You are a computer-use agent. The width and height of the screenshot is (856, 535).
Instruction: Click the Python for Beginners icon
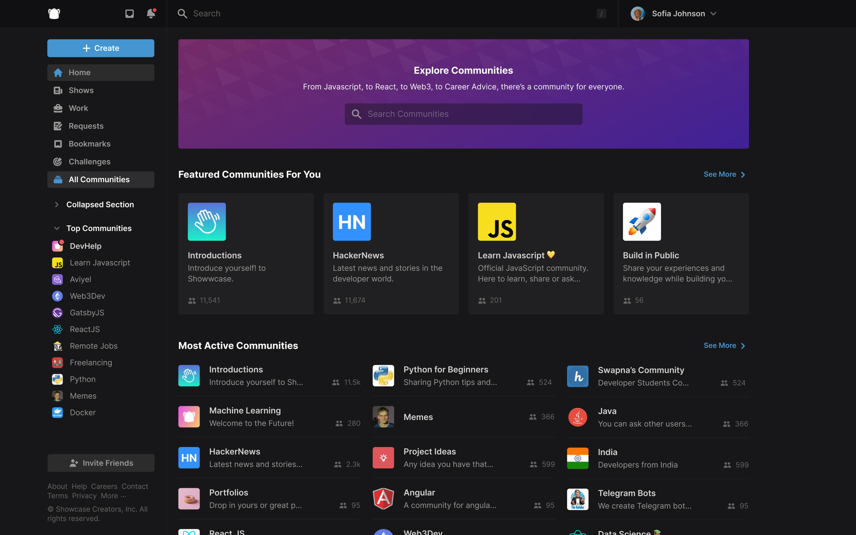383,376
